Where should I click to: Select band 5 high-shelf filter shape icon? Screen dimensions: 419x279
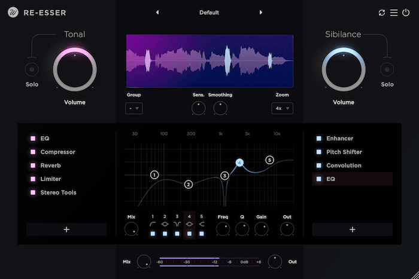coord(202,224)
